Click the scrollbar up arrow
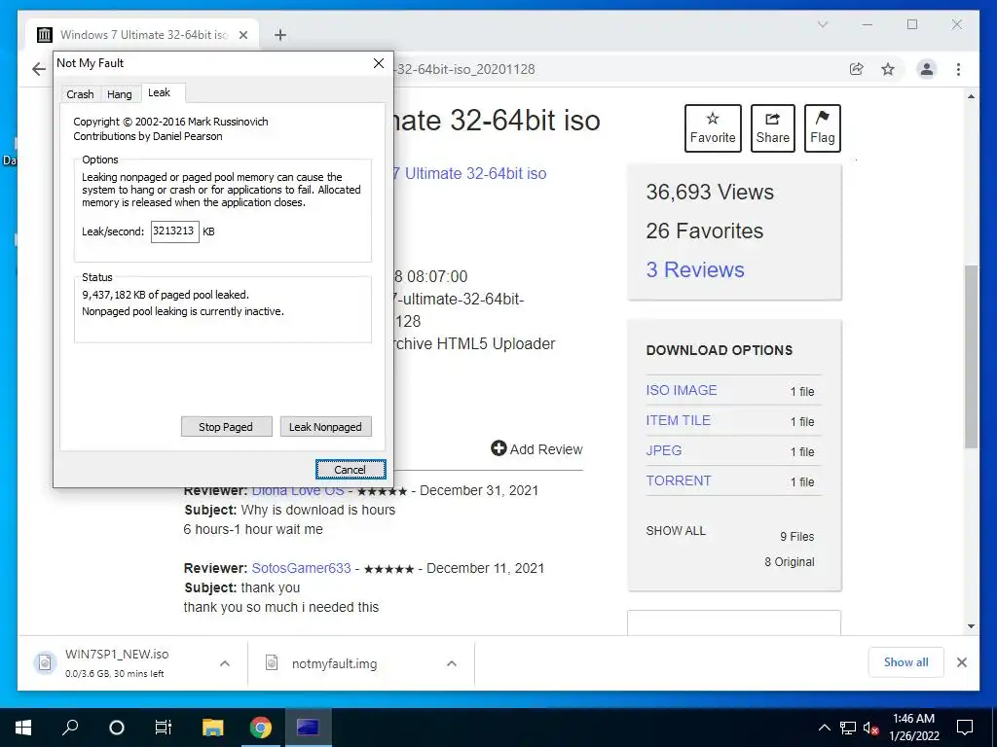Image resolution: width=997 pixels, height=747 pixels. [x=971, y=96]
